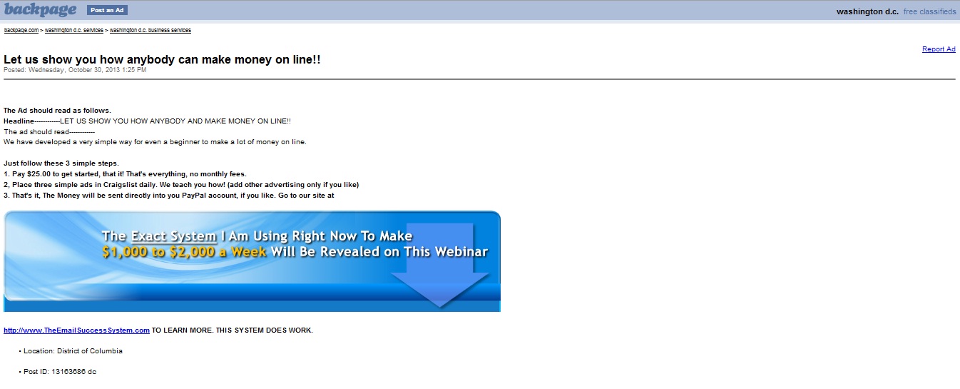Click 'TO LEARN MORE. THIS SYSTEM DOES WORK.' text
This screenshot has height=389, width=960.
tap(233, 330)
